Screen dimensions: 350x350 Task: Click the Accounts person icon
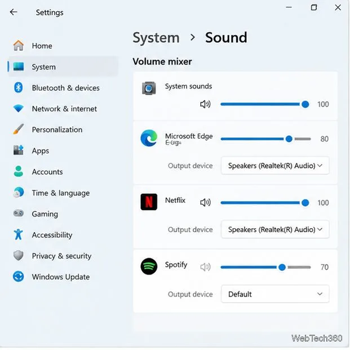pos(18,171)
